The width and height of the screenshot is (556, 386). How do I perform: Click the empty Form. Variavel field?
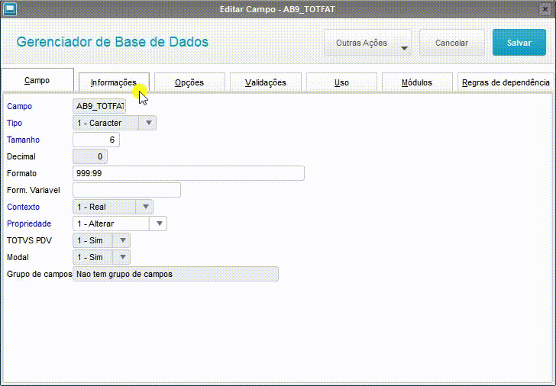point(127,190)
